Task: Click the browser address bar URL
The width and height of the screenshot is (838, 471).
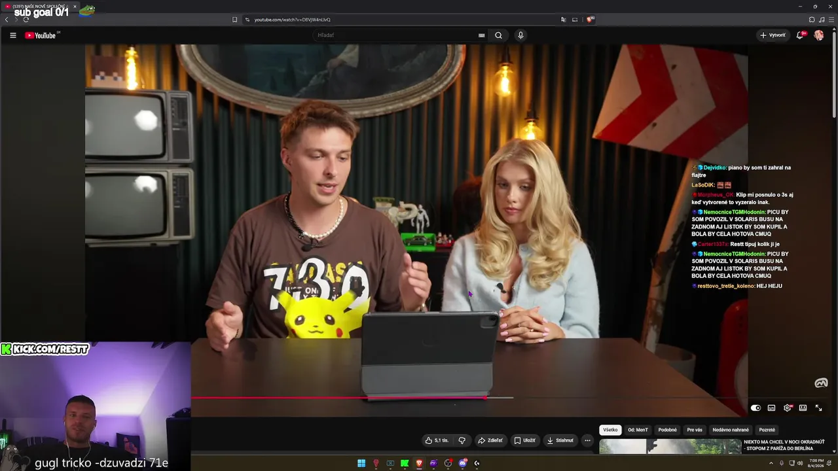Action: (292, 20)
